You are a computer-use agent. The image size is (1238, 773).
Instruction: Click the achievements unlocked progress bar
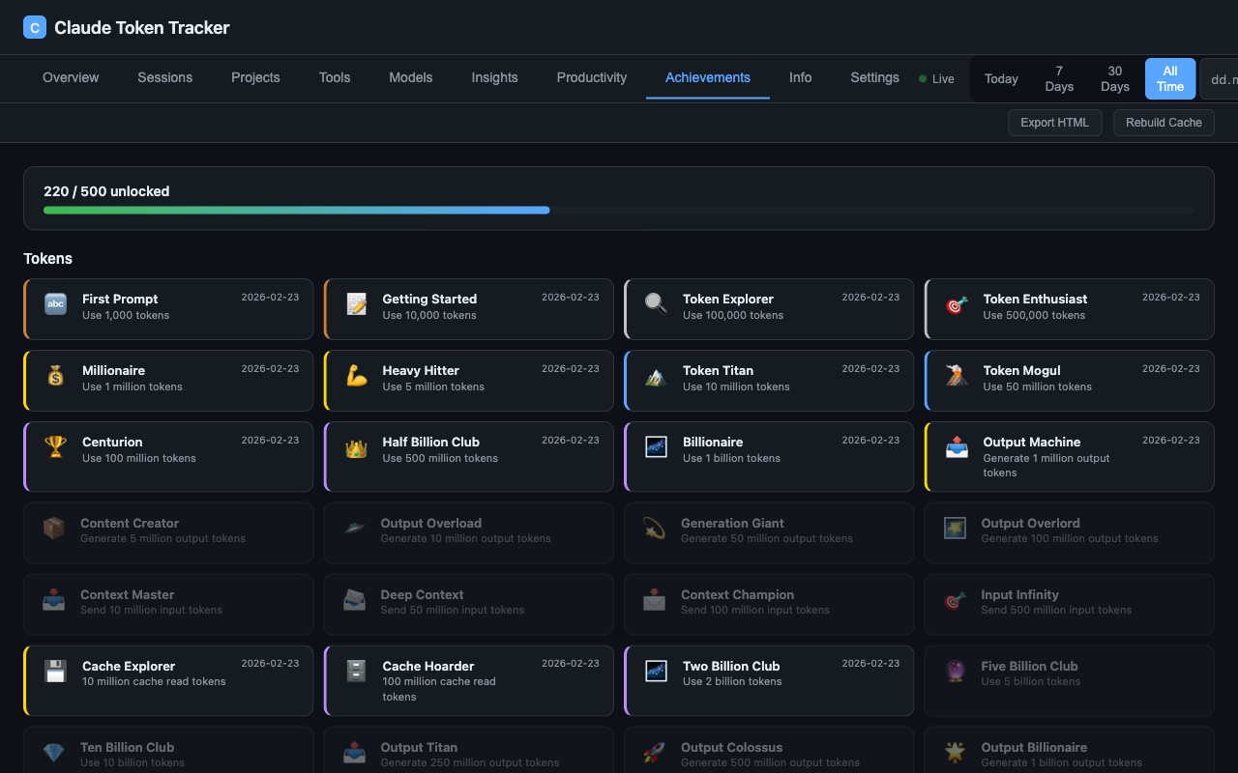point(619,210)
